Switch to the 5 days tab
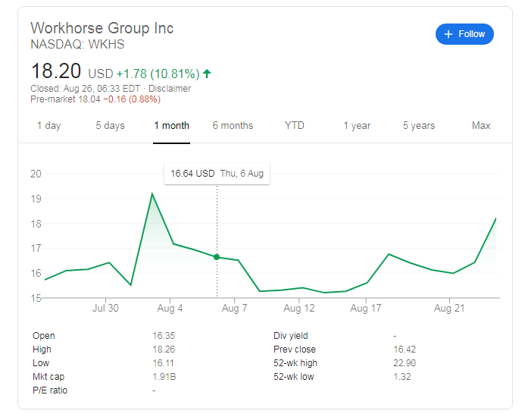This screenshot has height=417, width=525. click(110, 126)
